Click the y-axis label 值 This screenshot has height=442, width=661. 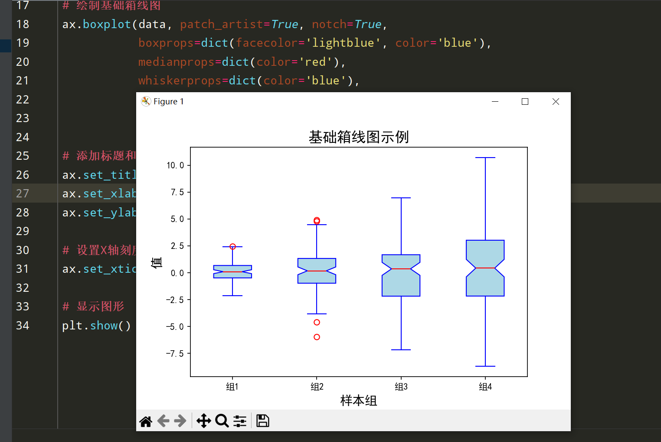tap(157, 262)
